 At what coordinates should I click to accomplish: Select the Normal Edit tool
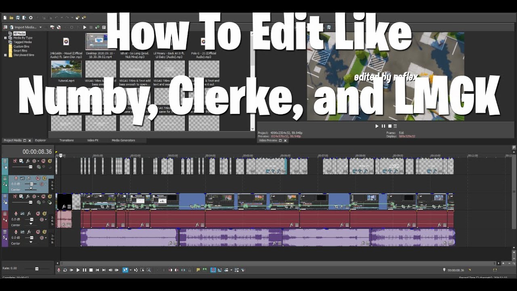(125, 270)
